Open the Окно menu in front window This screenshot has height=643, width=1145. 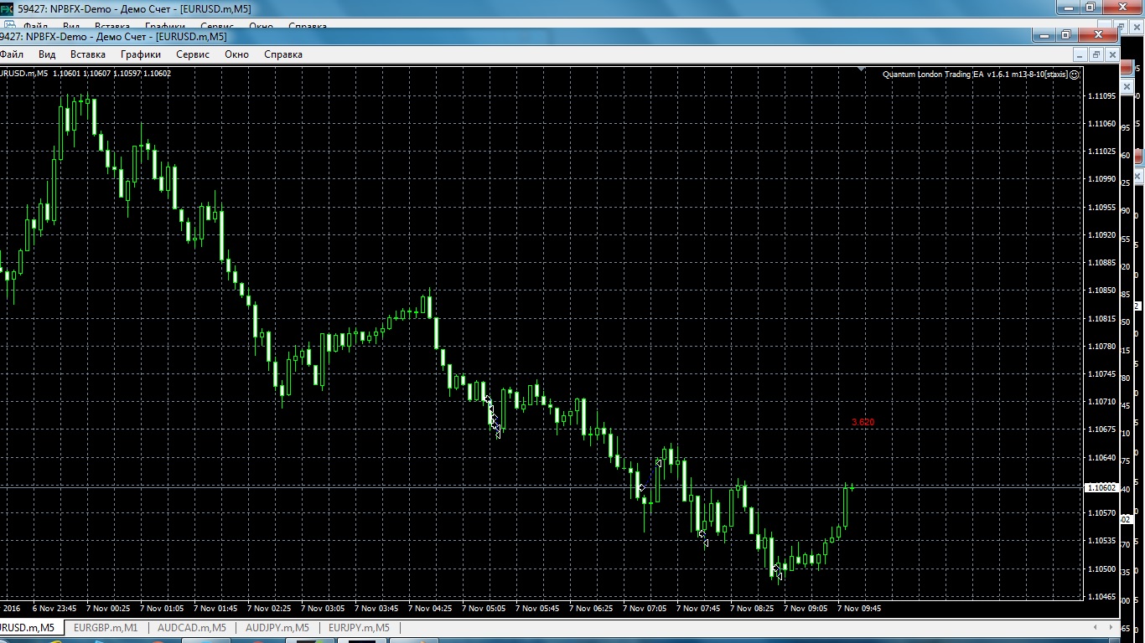pos(237,54)
